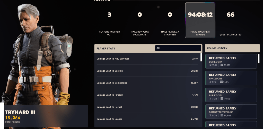Click the loot value icon beside 35,138

click(222, 65)
